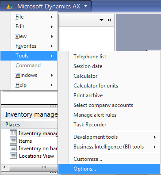161x175 pixels.
Task: Expand the Business Intelligence tools arrow
Action: click(155, 147)
